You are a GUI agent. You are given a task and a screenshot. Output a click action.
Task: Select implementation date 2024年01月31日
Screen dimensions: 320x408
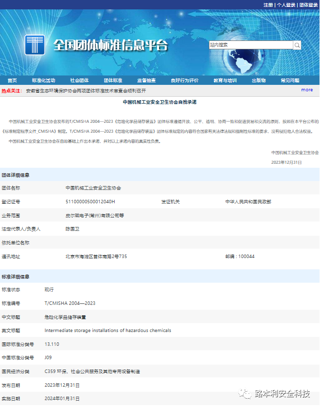tap(62, 399)
